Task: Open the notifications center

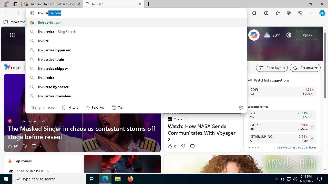Action: click(x=320, y=179)
